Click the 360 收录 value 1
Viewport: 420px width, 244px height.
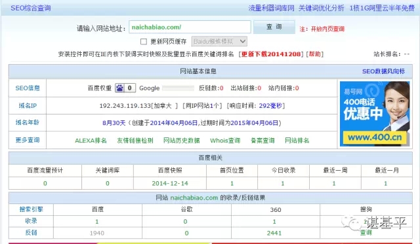tap(274, 221)
